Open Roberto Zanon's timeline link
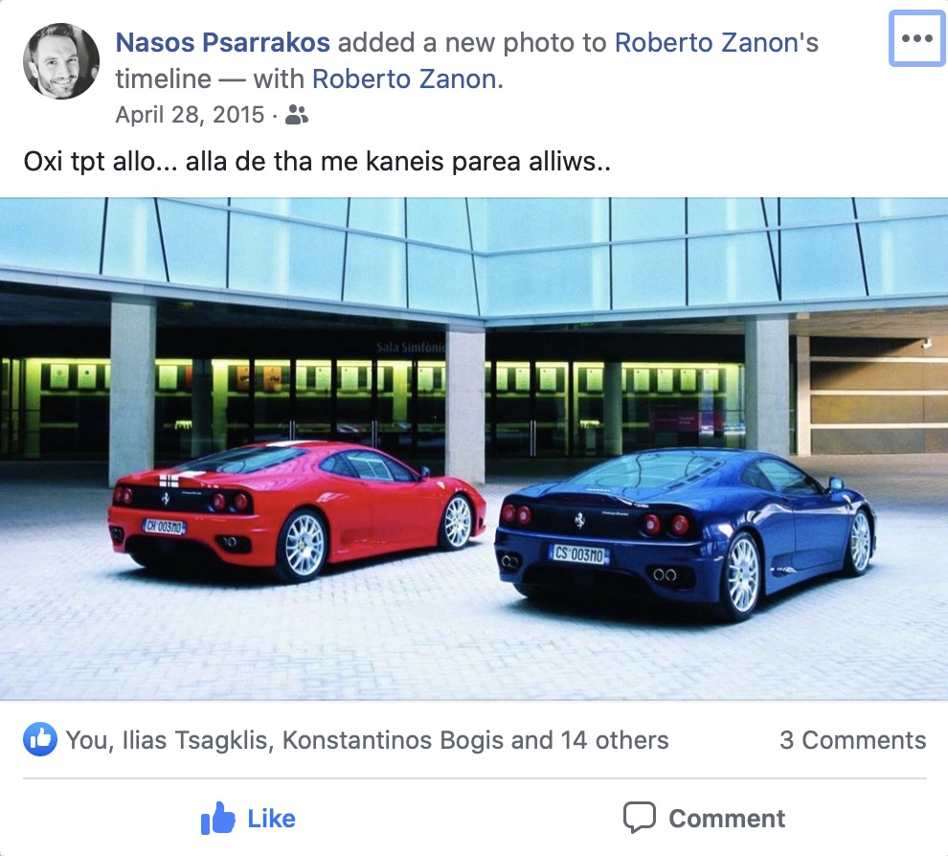Screen dimensions: 948x856 (716, 43)
